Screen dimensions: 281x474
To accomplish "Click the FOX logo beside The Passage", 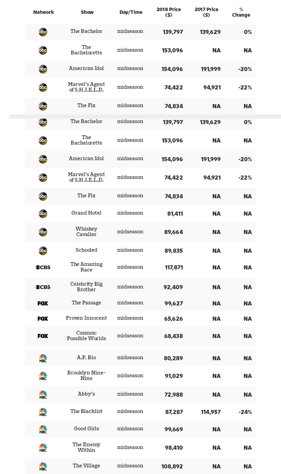I will (43, 303).
